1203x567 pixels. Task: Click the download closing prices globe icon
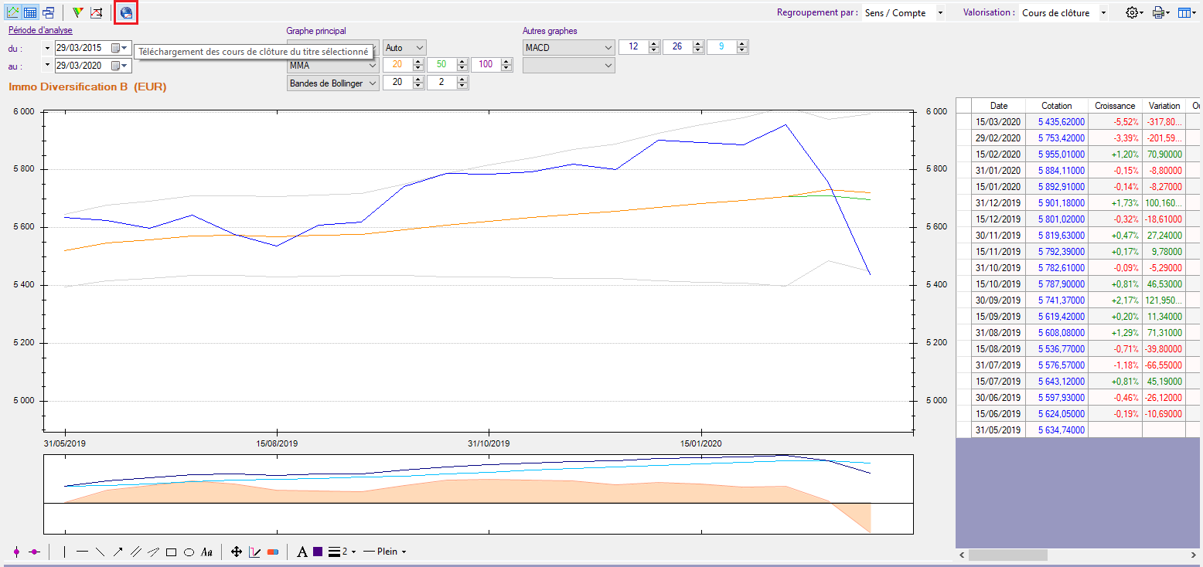[x=126, y=12]
